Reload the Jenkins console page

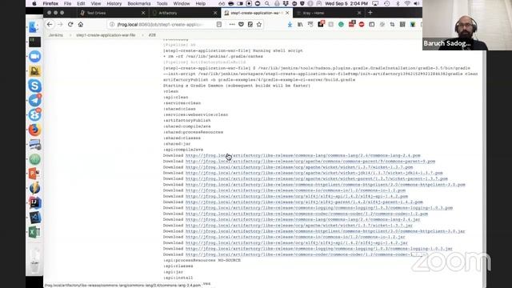pyautogui.click(x=70, y=25)
